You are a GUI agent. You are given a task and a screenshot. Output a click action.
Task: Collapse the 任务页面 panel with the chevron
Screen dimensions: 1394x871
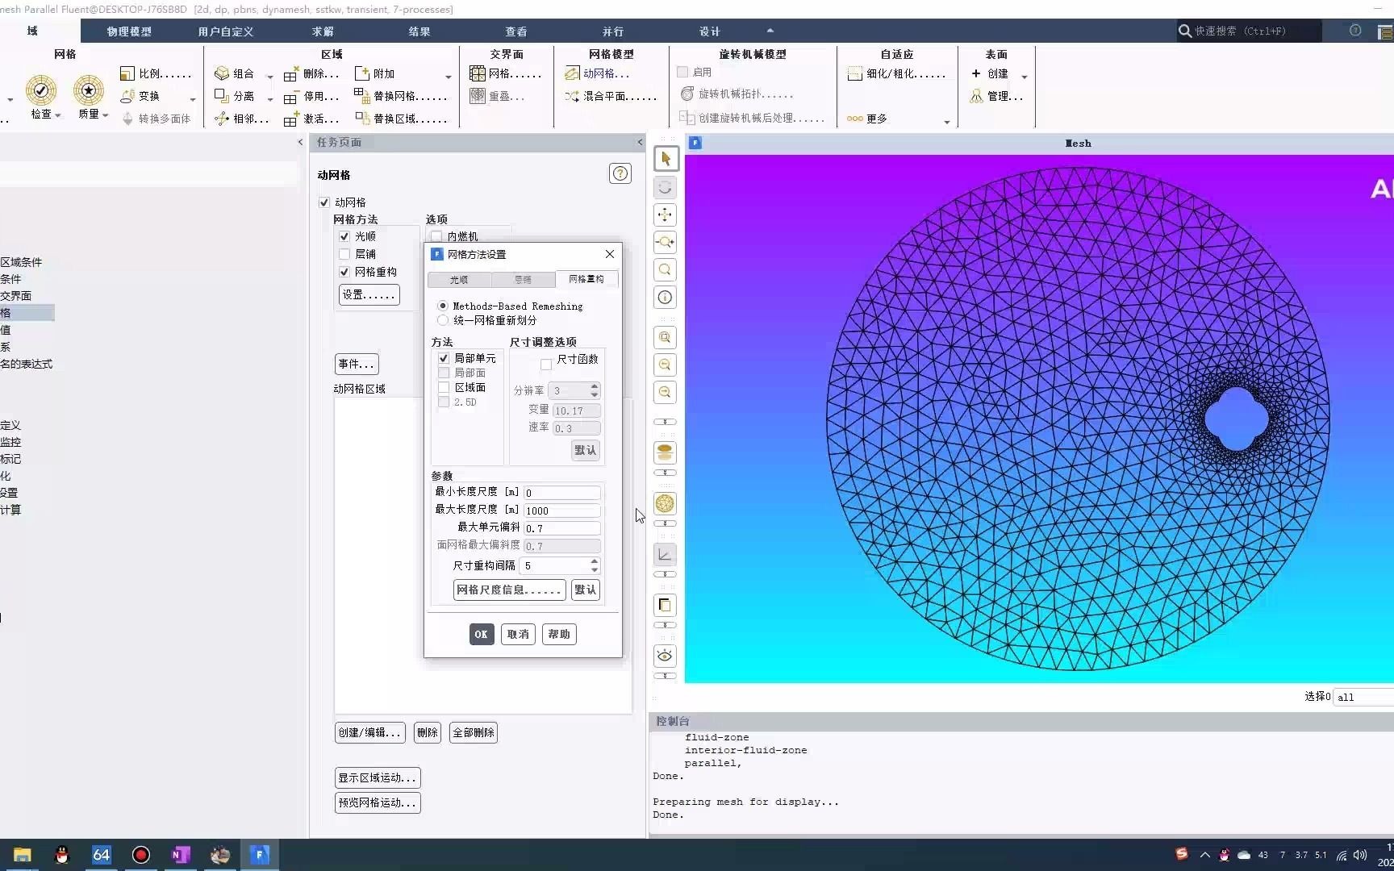pyautogui.click(x=639, y=142)
